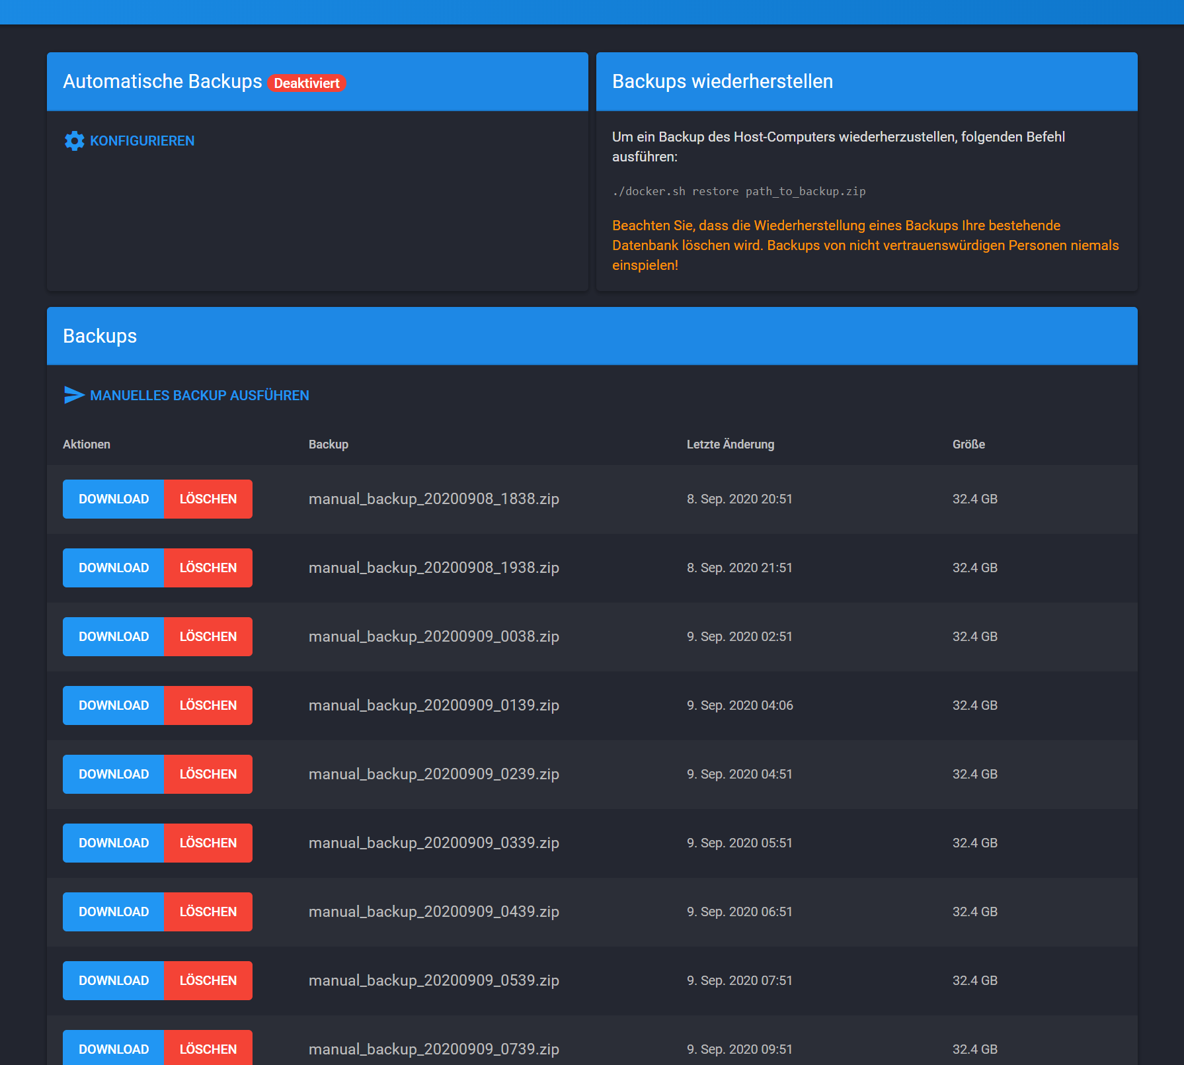Screen dimensions: 1184x1065
Task: Click the gear icon next to Konfigurieren
Action: click(74, 141)
